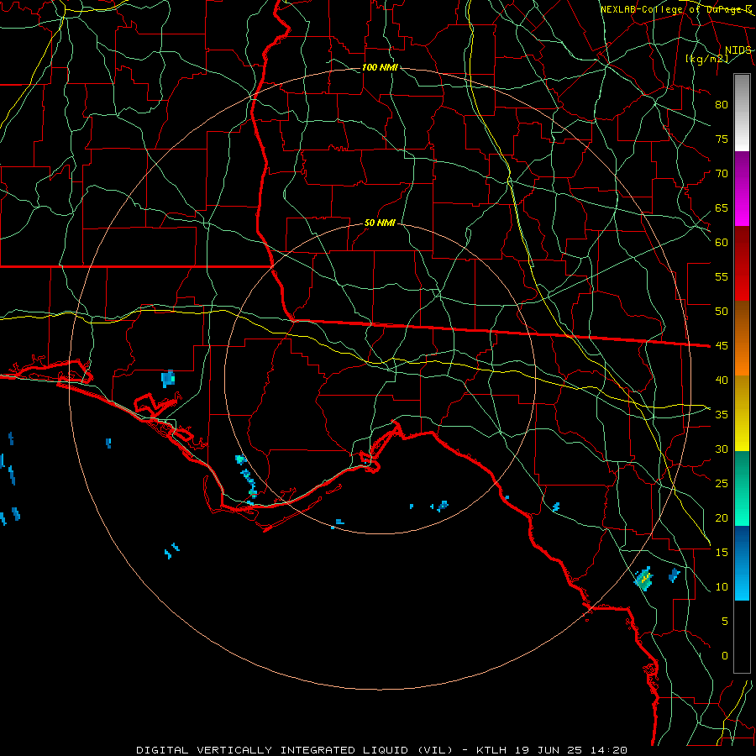This screenshot has width=756, height=756.
Task: Click the "0" value at the scale bottom
Action: (x=725, y=656)
